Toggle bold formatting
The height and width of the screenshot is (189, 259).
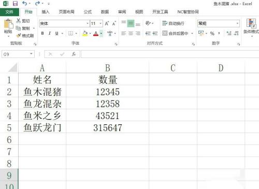pos(42,33)
